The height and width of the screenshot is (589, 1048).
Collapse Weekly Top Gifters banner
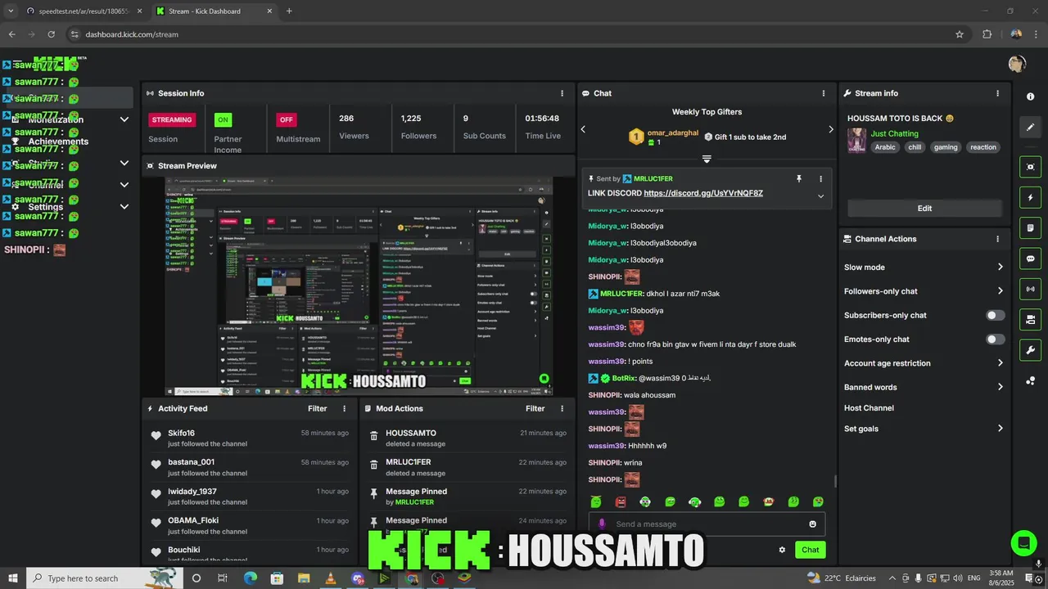coord(707,159)
